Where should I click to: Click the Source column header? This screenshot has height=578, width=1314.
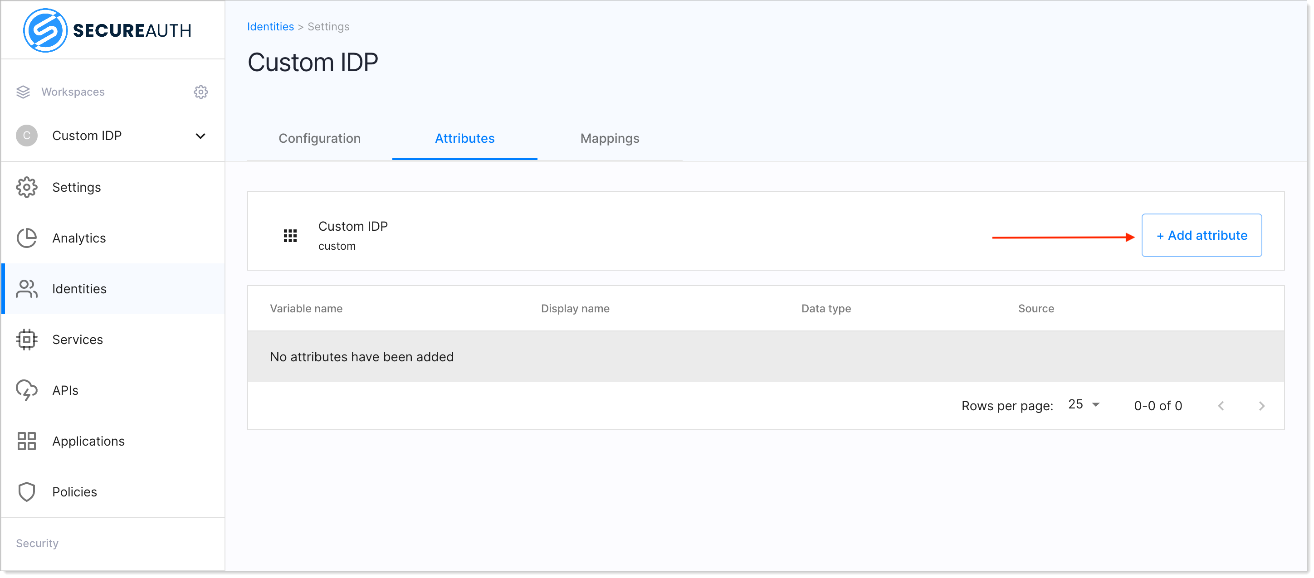click(x=1036, y=308)
